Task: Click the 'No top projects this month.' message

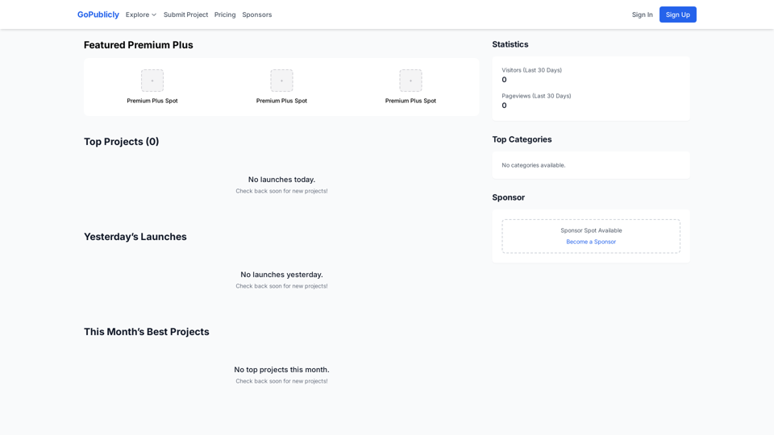Action: tap(281, 370)
